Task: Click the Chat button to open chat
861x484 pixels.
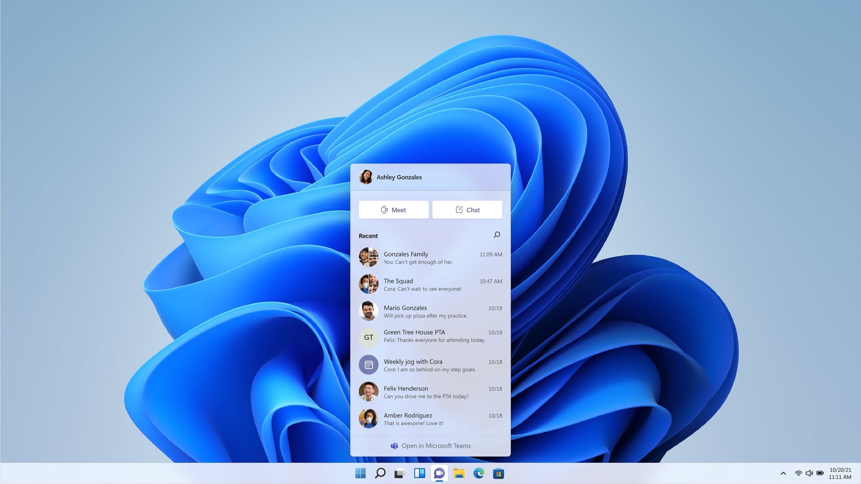Action: point(467,210)
